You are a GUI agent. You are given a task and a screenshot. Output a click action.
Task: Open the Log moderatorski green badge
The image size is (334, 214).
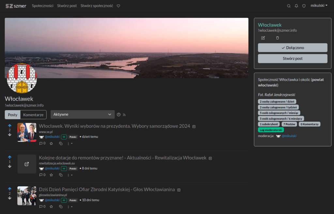[x=271, y=130]
